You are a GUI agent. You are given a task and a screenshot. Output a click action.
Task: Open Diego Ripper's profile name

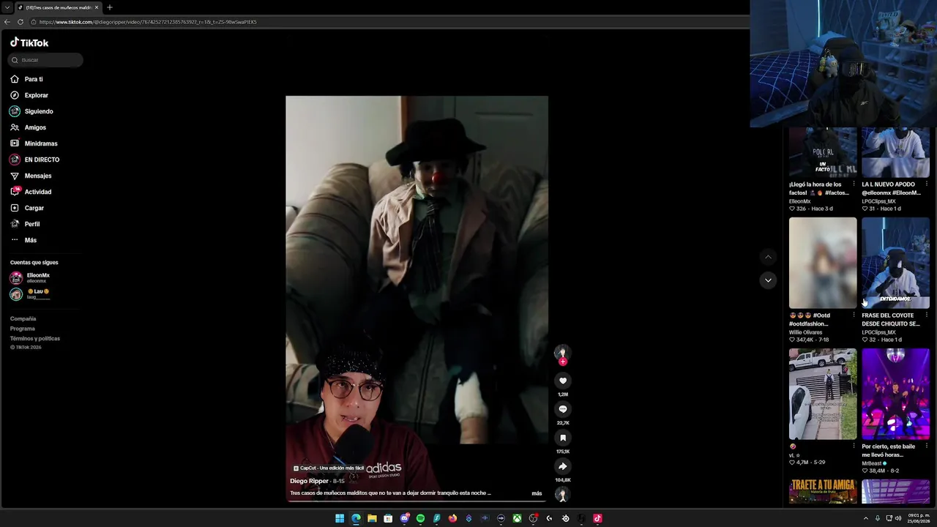309,481
